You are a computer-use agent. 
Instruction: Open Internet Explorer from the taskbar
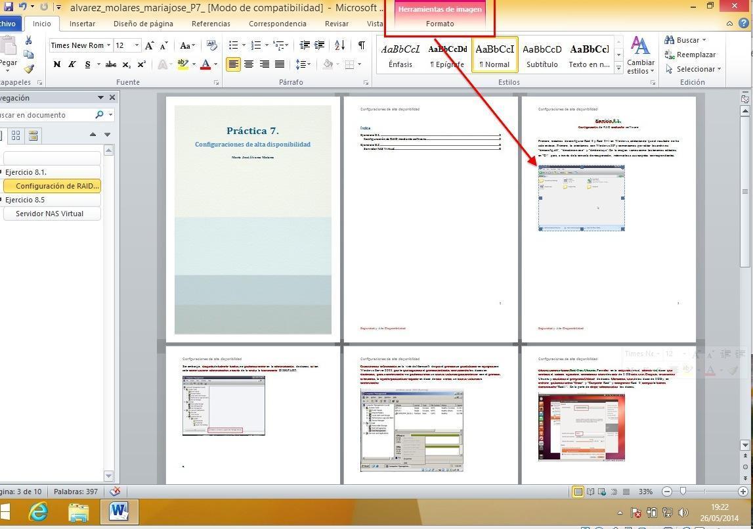(x=38, y=511)
